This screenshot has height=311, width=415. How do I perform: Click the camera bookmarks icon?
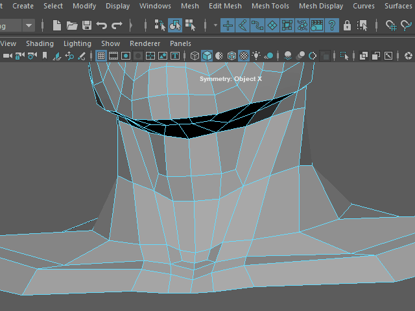coord(45,56)
